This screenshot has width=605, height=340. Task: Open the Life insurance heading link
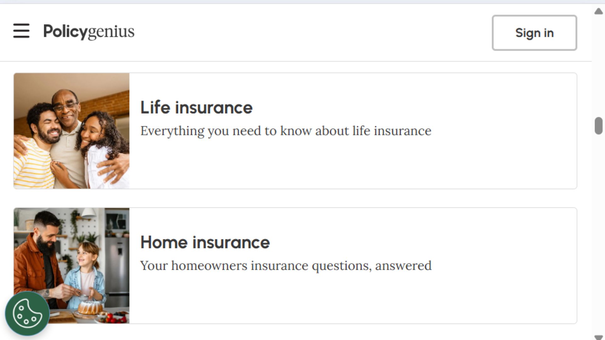pyautogui.click(x=196, y=108)
